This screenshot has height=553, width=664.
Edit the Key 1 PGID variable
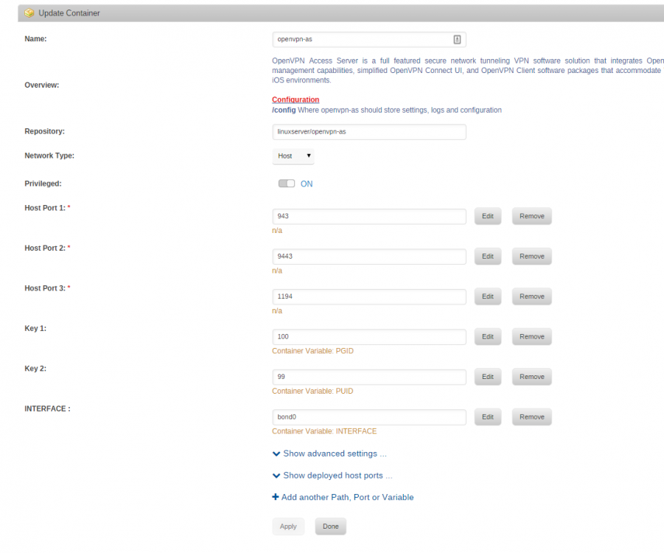coord(488,337)
